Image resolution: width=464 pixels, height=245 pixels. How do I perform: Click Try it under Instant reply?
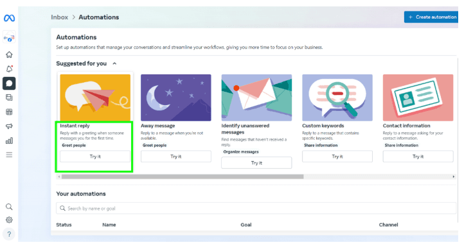(x=95, y=156)
